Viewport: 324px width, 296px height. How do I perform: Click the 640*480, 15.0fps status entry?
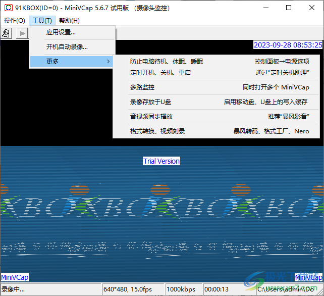pyautogui.click(x=133, y=289)
